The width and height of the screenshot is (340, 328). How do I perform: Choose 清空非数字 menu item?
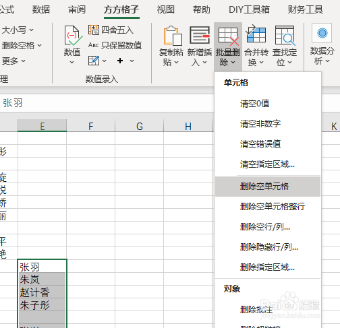click(268, 124)
